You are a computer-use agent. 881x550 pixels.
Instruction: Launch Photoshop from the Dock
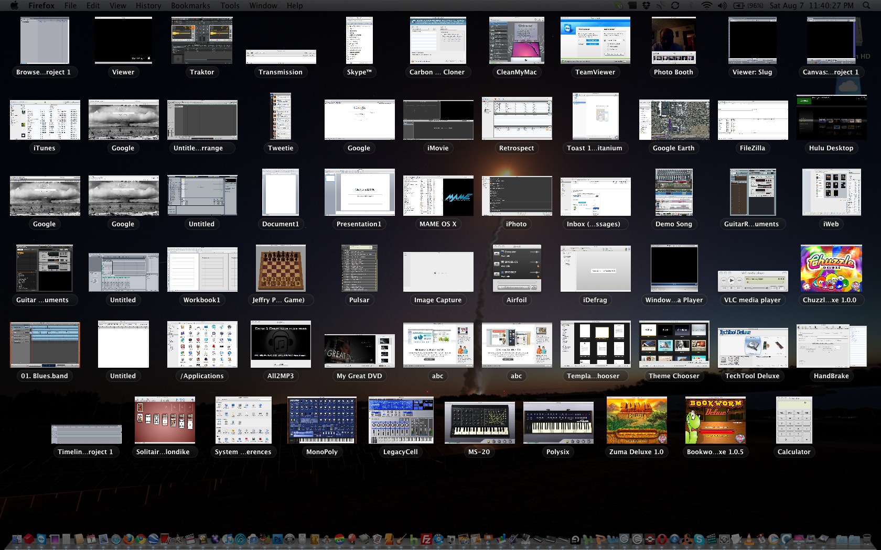(277, 538)
